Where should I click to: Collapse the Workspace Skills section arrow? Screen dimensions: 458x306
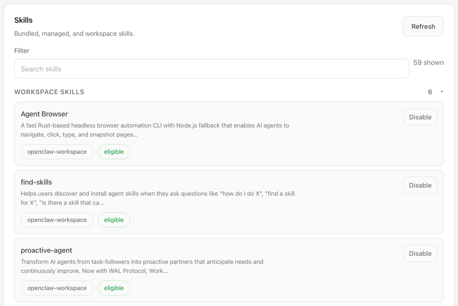tap(441, 92)
